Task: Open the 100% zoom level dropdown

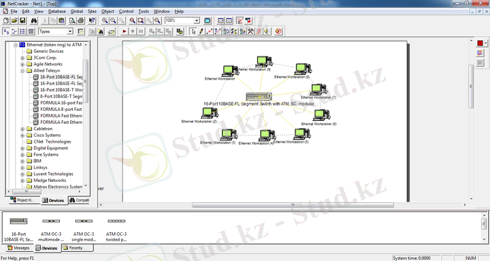Action: click(x=197, y=21)
